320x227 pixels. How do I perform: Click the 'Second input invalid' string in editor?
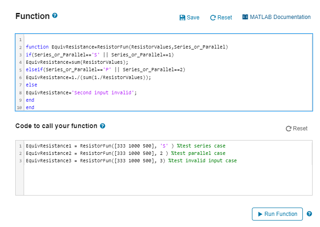(x=103, y=93)
